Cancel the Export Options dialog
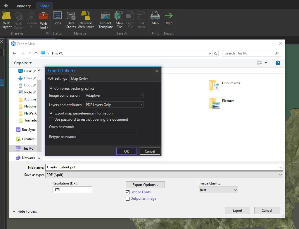 [x=150, y=151]
